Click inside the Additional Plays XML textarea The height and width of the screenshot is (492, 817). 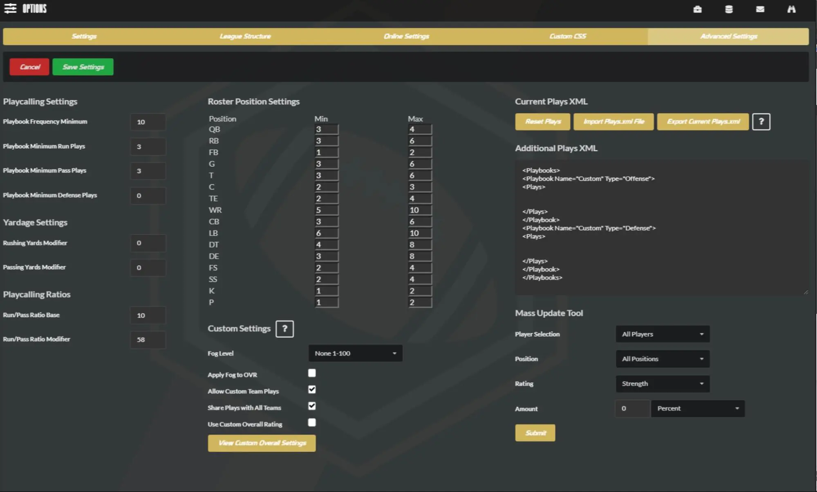coord(662,227)
